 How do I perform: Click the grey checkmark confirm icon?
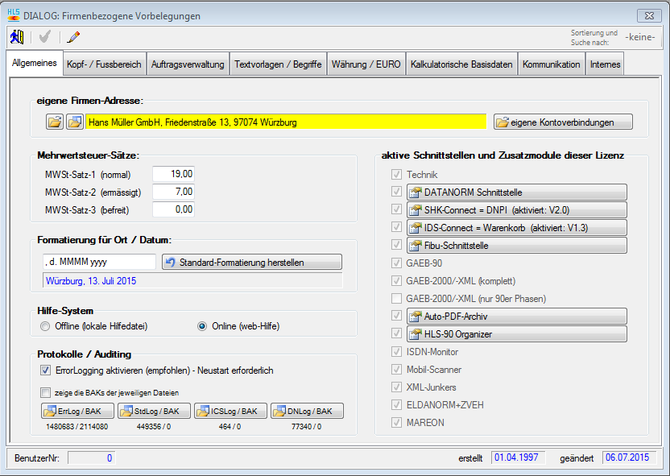pos(45,36)
